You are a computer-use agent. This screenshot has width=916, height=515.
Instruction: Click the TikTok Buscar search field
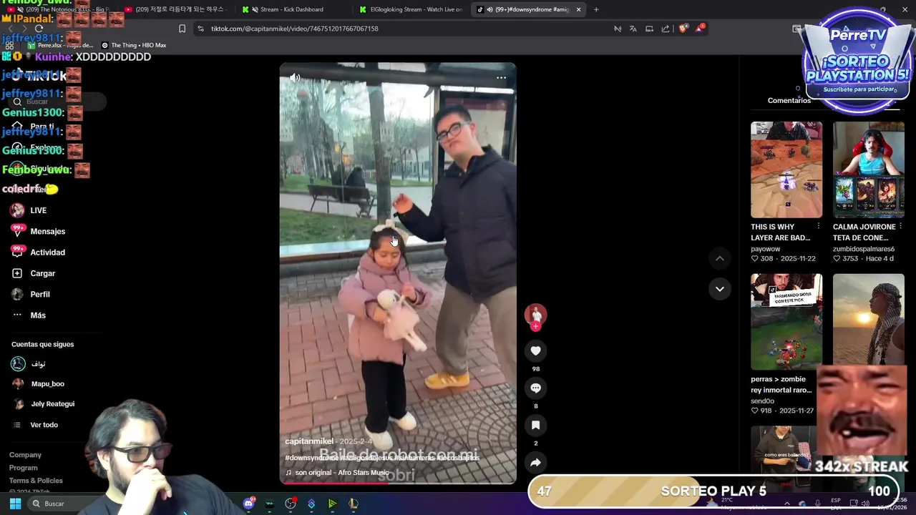(57, 102)
